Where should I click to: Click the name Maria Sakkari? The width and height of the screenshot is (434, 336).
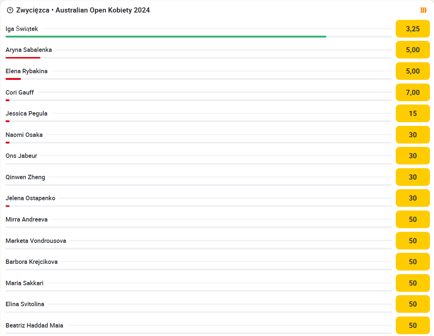pos(25,283)
